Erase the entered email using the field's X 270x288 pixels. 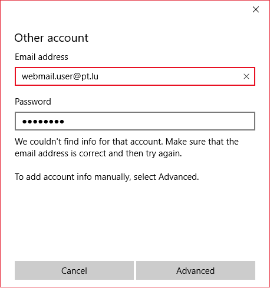[x=246, y=76]
